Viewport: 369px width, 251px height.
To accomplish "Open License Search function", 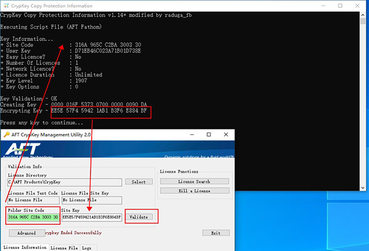I will 194,181.
